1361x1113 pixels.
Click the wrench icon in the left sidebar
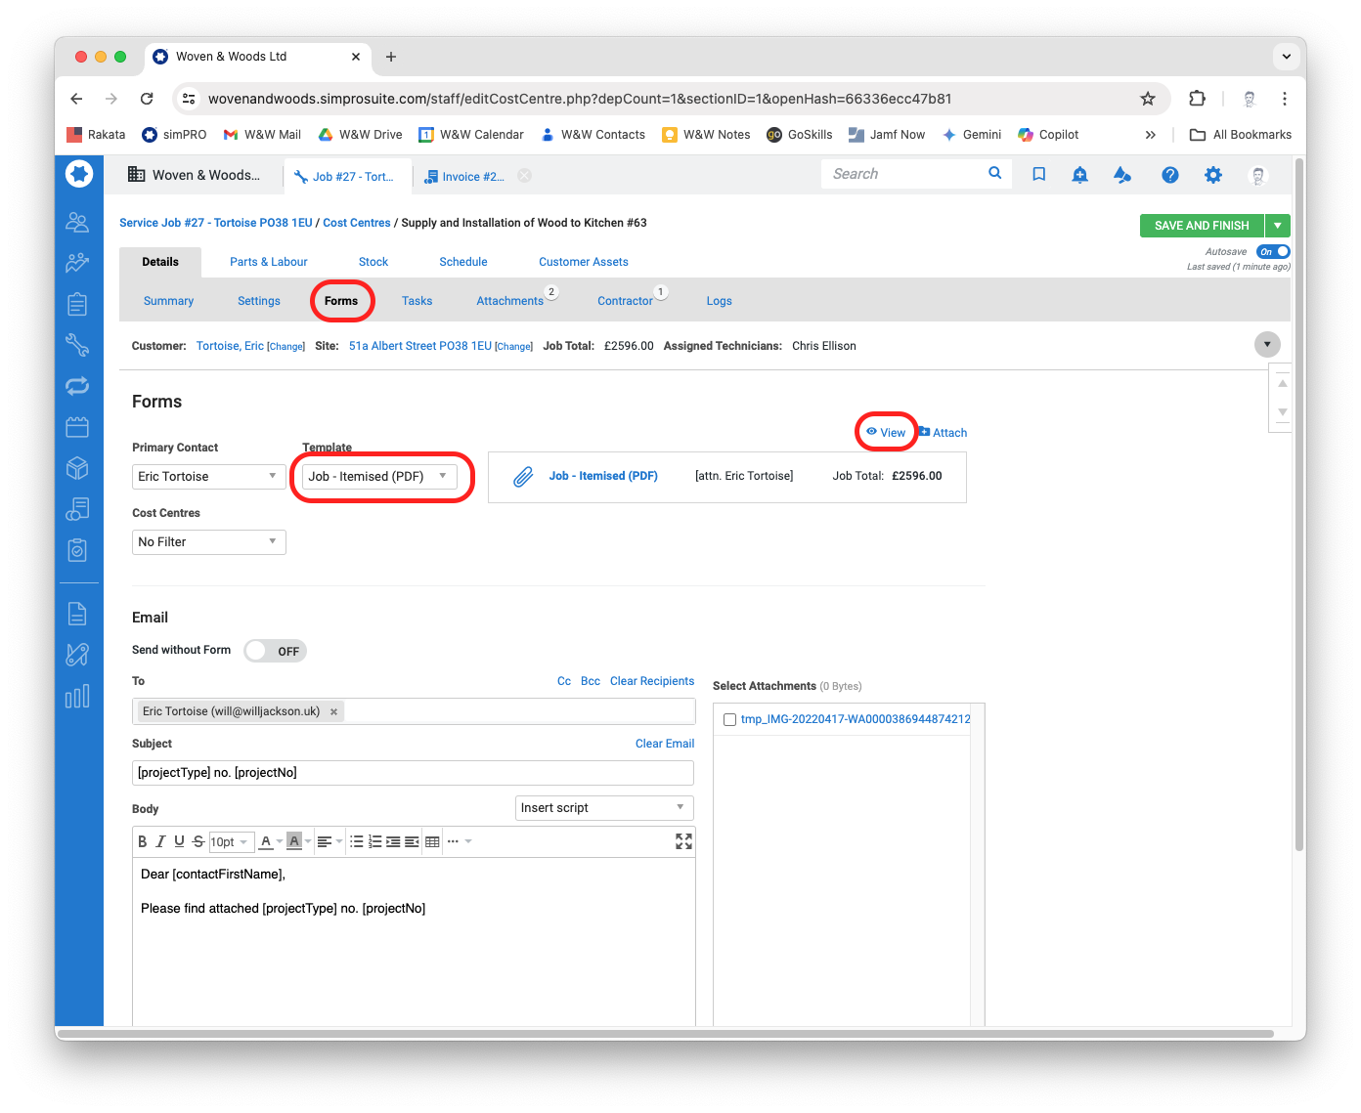pyautogui.click(x=77, y=345)
